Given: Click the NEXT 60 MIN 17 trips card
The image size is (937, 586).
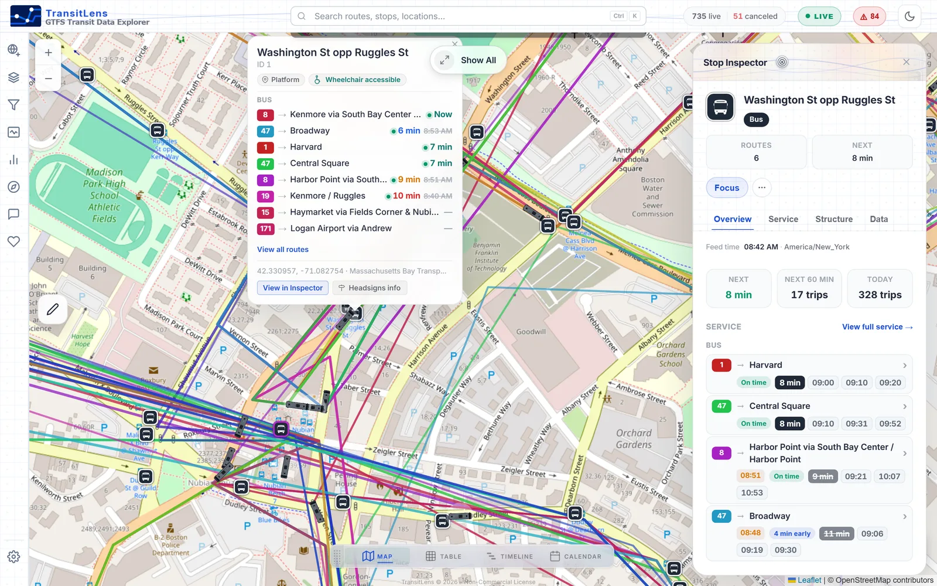Looking at the screenshot, I should (809, 288).
